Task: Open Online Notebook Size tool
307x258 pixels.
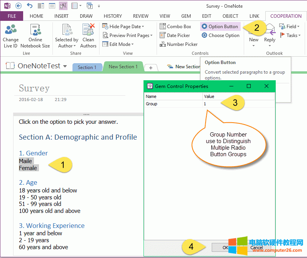Action: click(35, 31)
